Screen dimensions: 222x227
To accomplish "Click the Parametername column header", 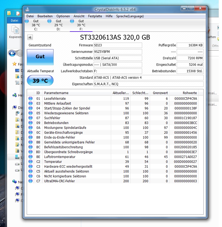I will (x=77, y=93).
